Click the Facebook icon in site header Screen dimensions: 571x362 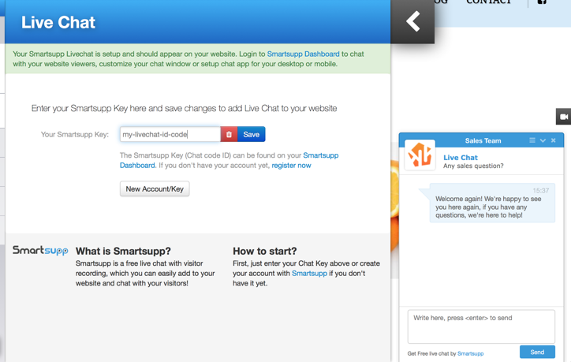pos(542,2)
